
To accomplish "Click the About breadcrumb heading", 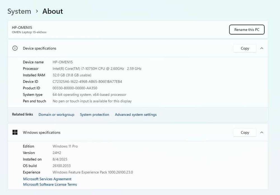I will (x=53, y=11).
